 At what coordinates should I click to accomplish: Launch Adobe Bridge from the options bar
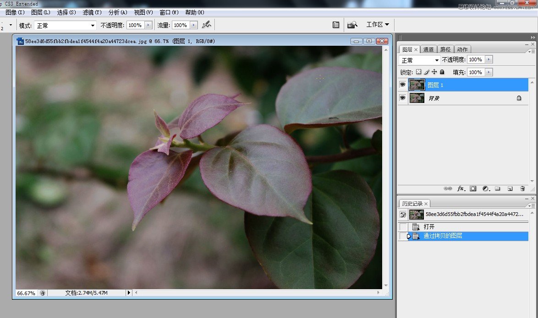(352, 25)
